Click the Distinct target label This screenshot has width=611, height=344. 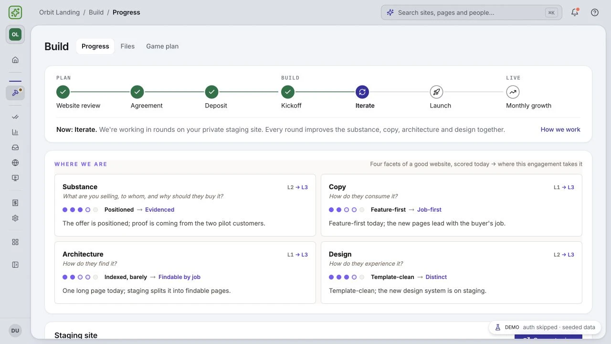coord(436,277)
